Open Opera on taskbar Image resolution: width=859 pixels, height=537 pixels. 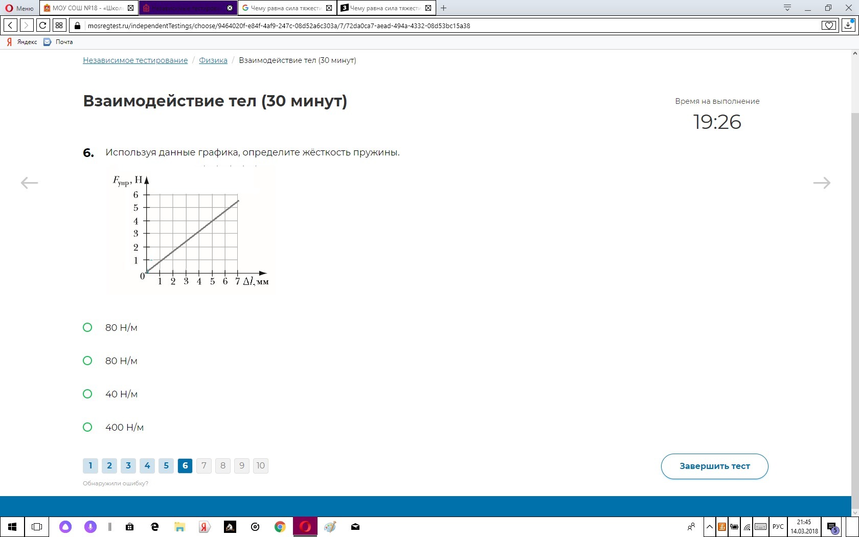pyautogui.click(x=305, y=527)
